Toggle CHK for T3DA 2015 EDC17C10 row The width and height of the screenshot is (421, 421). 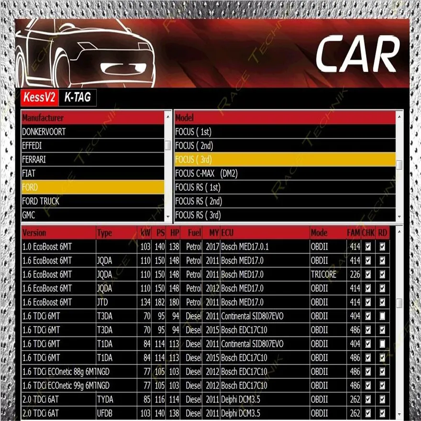[x=368, y=330]
